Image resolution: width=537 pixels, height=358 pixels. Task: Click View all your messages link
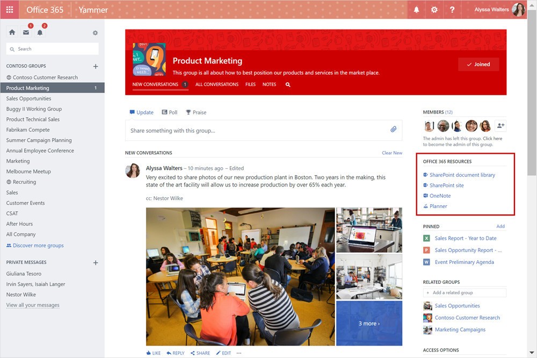pos(33,305)
